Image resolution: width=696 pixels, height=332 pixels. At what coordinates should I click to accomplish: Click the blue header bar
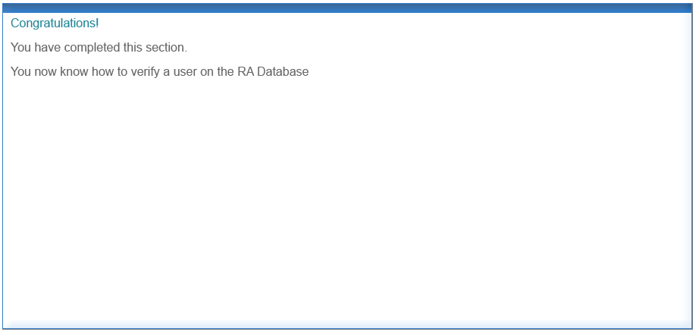[347, 8]
